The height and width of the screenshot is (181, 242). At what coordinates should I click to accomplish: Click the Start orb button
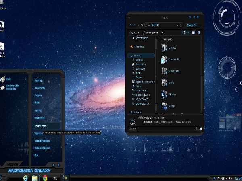point(1,178)
